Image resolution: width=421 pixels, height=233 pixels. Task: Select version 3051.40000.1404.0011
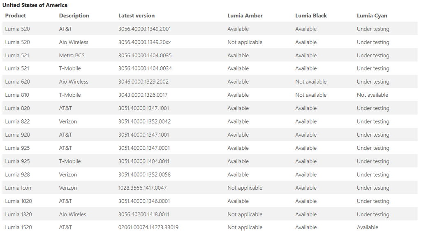pyautogui.click(x=143, y=161)
